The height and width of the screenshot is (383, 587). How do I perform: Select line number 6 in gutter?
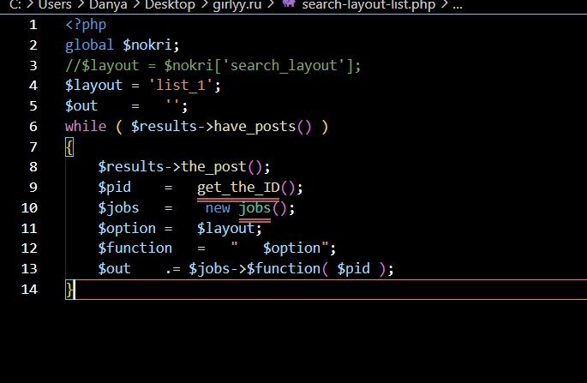(x=33, y=126)
